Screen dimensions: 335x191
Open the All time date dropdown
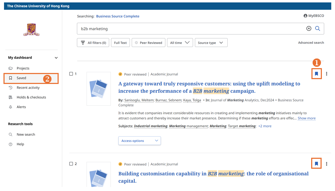click(180, 43)
